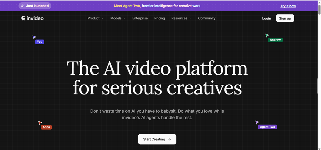Click the Try it now link
Viewport: 321px width, 150px height.
pyautogui.click(x=288, y=6)
